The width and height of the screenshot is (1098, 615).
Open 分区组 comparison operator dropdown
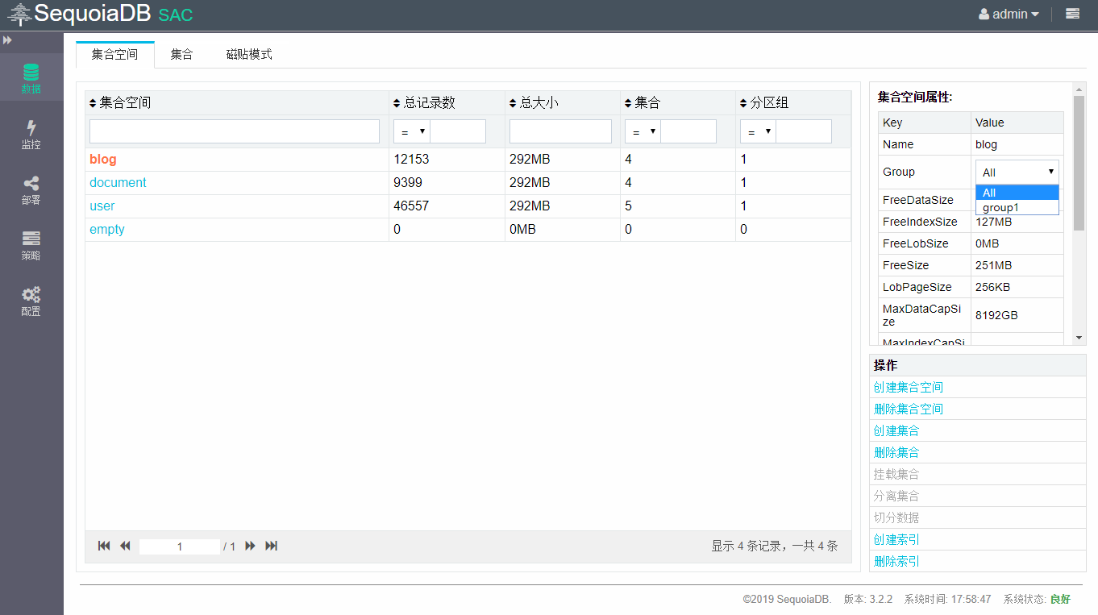[758, 131]
